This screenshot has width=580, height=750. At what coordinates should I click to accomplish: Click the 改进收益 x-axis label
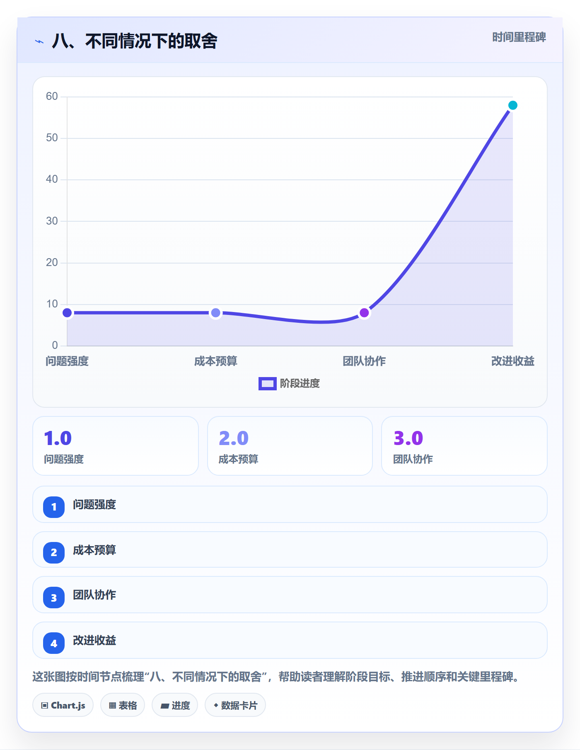[512, 361]
